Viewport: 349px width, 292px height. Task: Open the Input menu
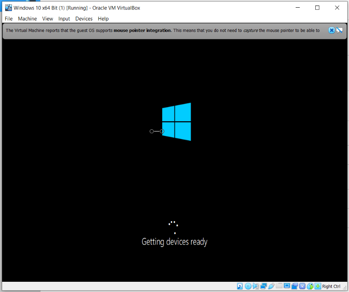(64, 19)
